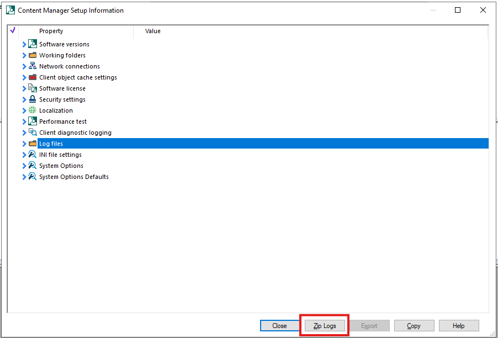The height and width of the screenshot is (338, 498).
Task: Open Help for Setup Information
Action: (x=459, y=326)
